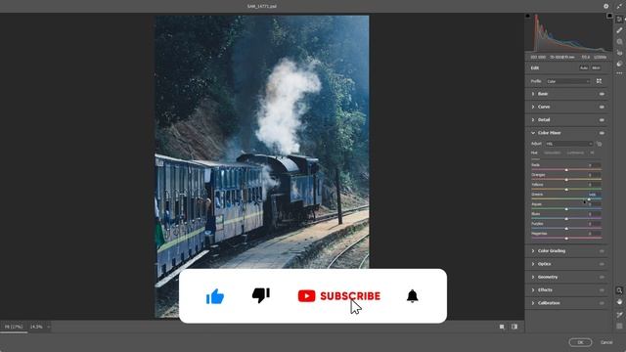Toggle highlight clipping warning on histogram
The width and height of the screenshot is (626, 352).
609,16
